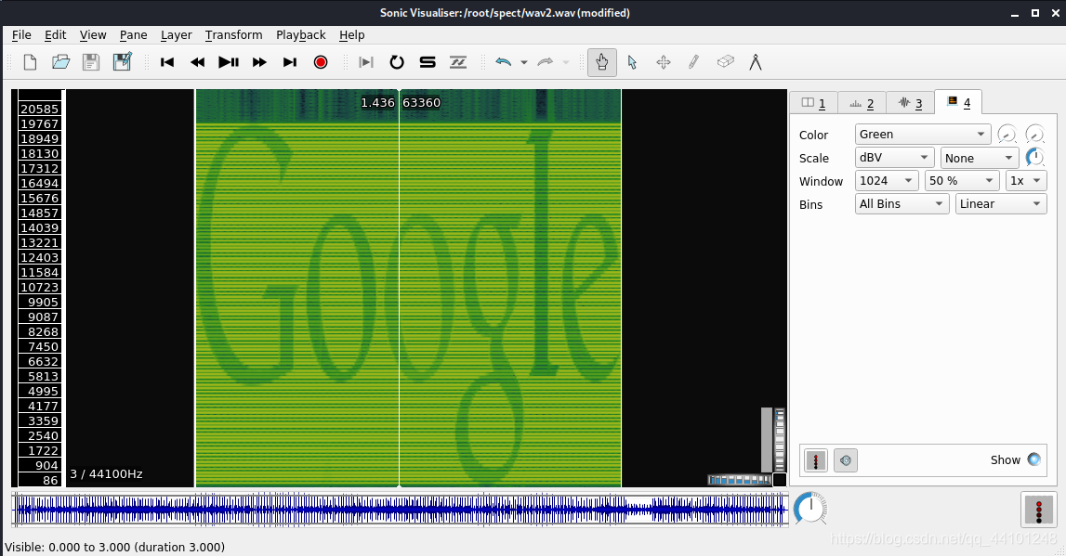The height and width of the screenshot is (556, 1066).
Task: Open the normalization dropdown showing None
Action: [x=979, y=158]
